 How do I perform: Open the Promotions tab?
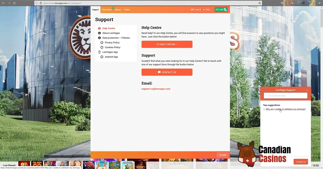(x=107, y=10)
